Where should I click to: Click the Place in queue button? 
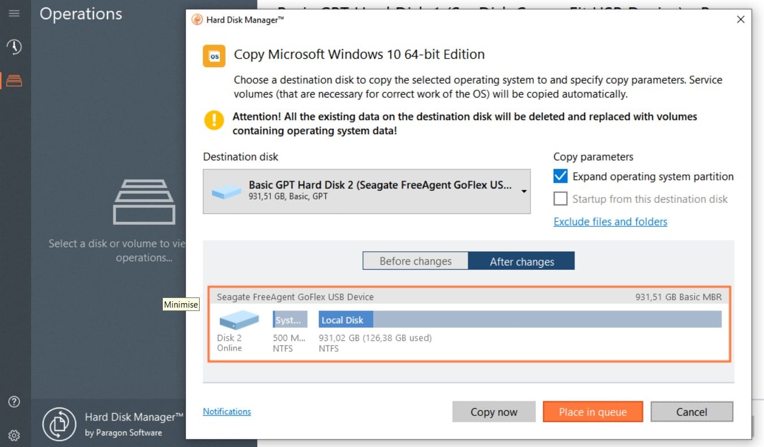coord(593,412)
